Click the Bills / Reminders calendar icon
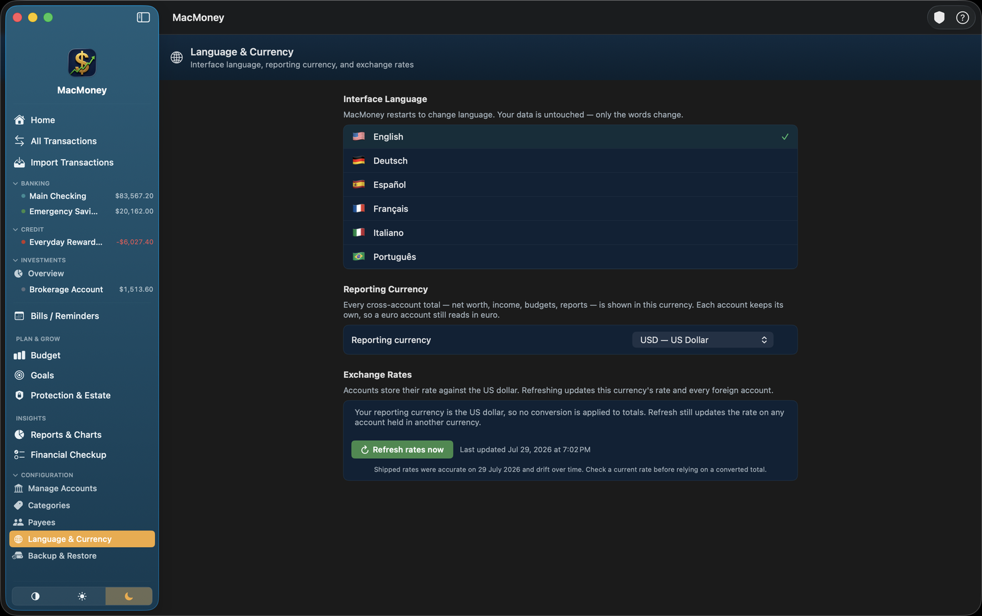 pos(19,316)
